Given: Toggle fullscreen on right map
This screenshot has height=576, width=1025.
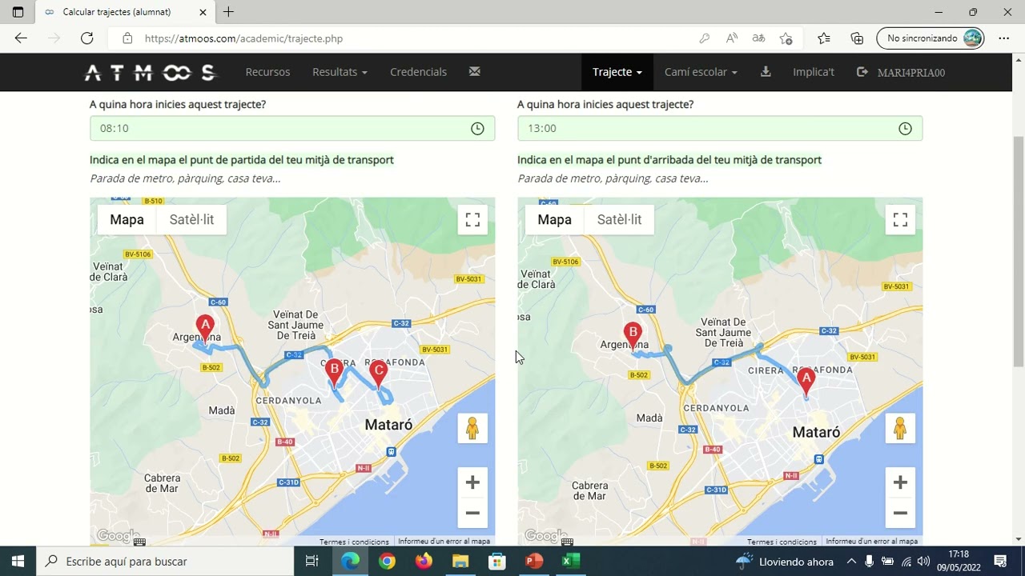Looking at the screenshot, I should tap(900, 220).
